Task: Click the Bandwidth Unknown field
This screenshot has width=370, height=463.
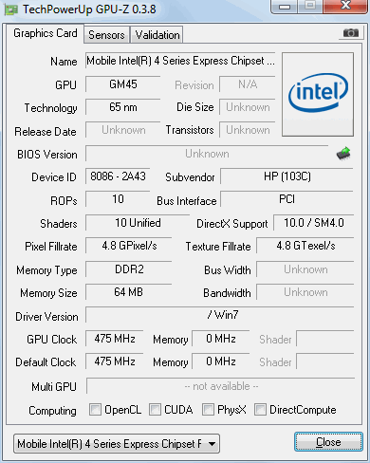Action: [x=305, y=292]
